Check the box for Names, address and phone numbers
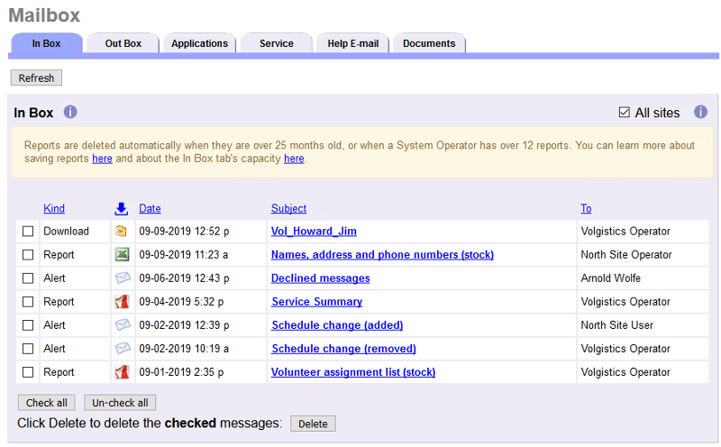This screenshot has width=721, height=447. 28,254
